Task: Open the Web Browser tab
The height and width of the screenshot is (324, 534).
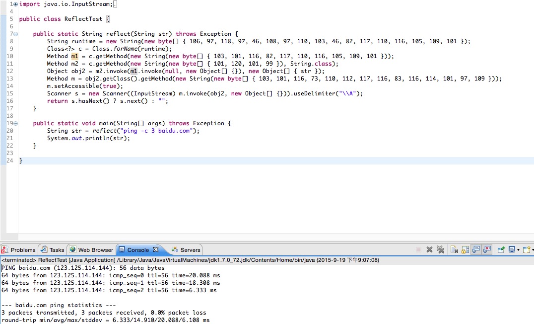Action: click(x=91, y=250)
